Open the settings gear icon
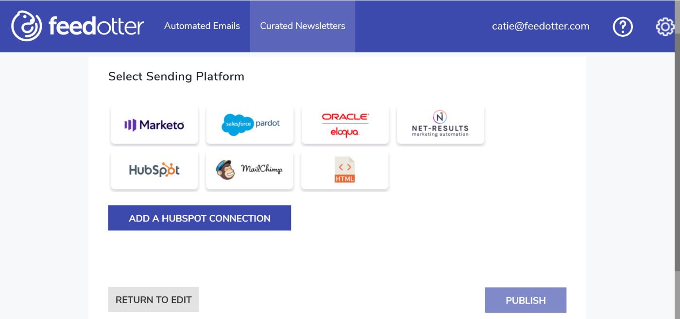The image size is (680, 319). pos(665,26)
